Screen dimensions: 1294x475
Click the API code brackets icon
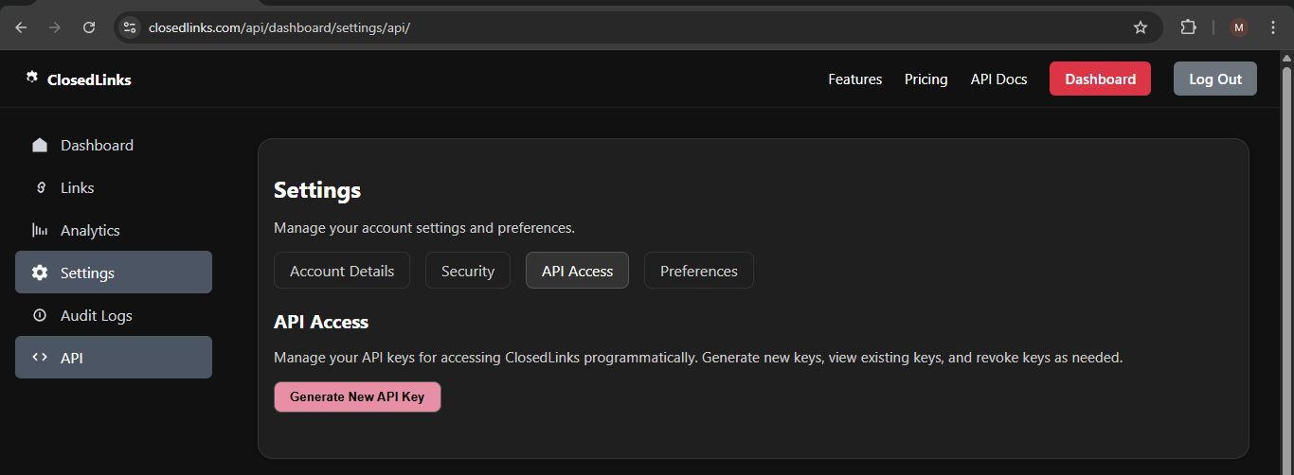[x=40, y=358]
